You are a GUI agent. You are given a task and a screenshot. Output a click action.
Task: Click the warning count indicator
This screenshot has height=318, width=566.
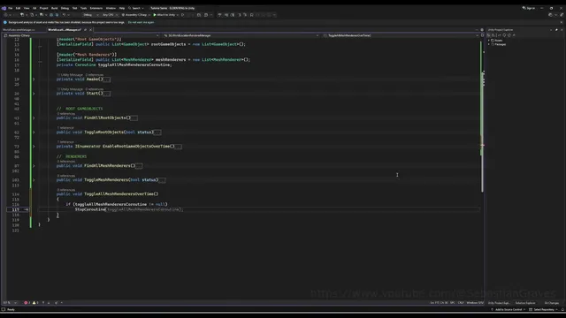click(x=35, y=303)
